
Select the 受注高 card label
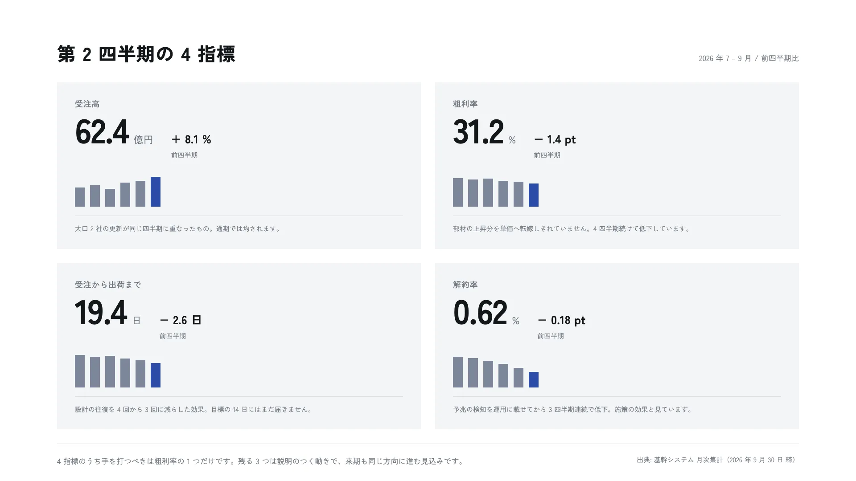coord(87,104)
